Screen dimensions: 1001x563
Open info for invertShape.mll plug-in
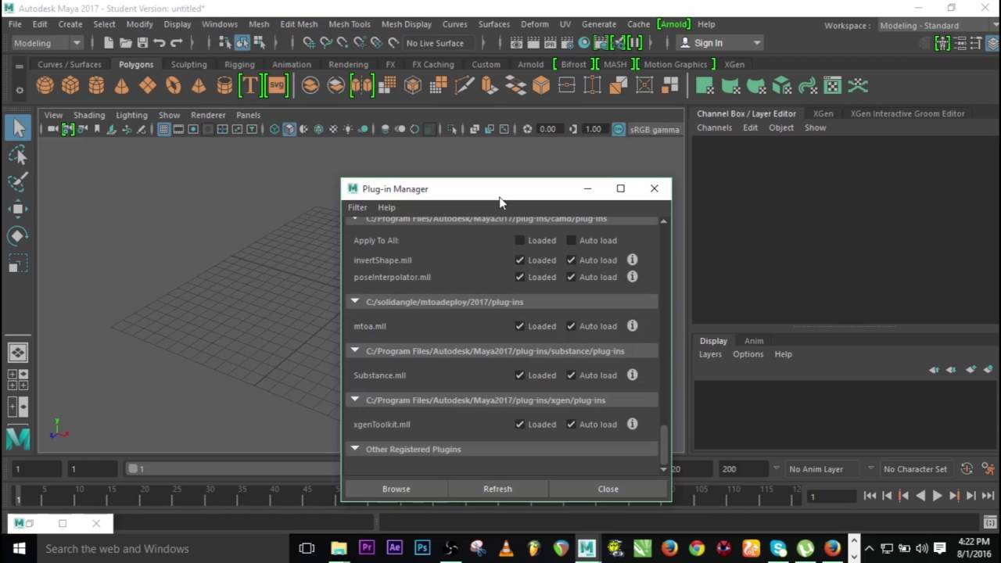click(632, 260)
